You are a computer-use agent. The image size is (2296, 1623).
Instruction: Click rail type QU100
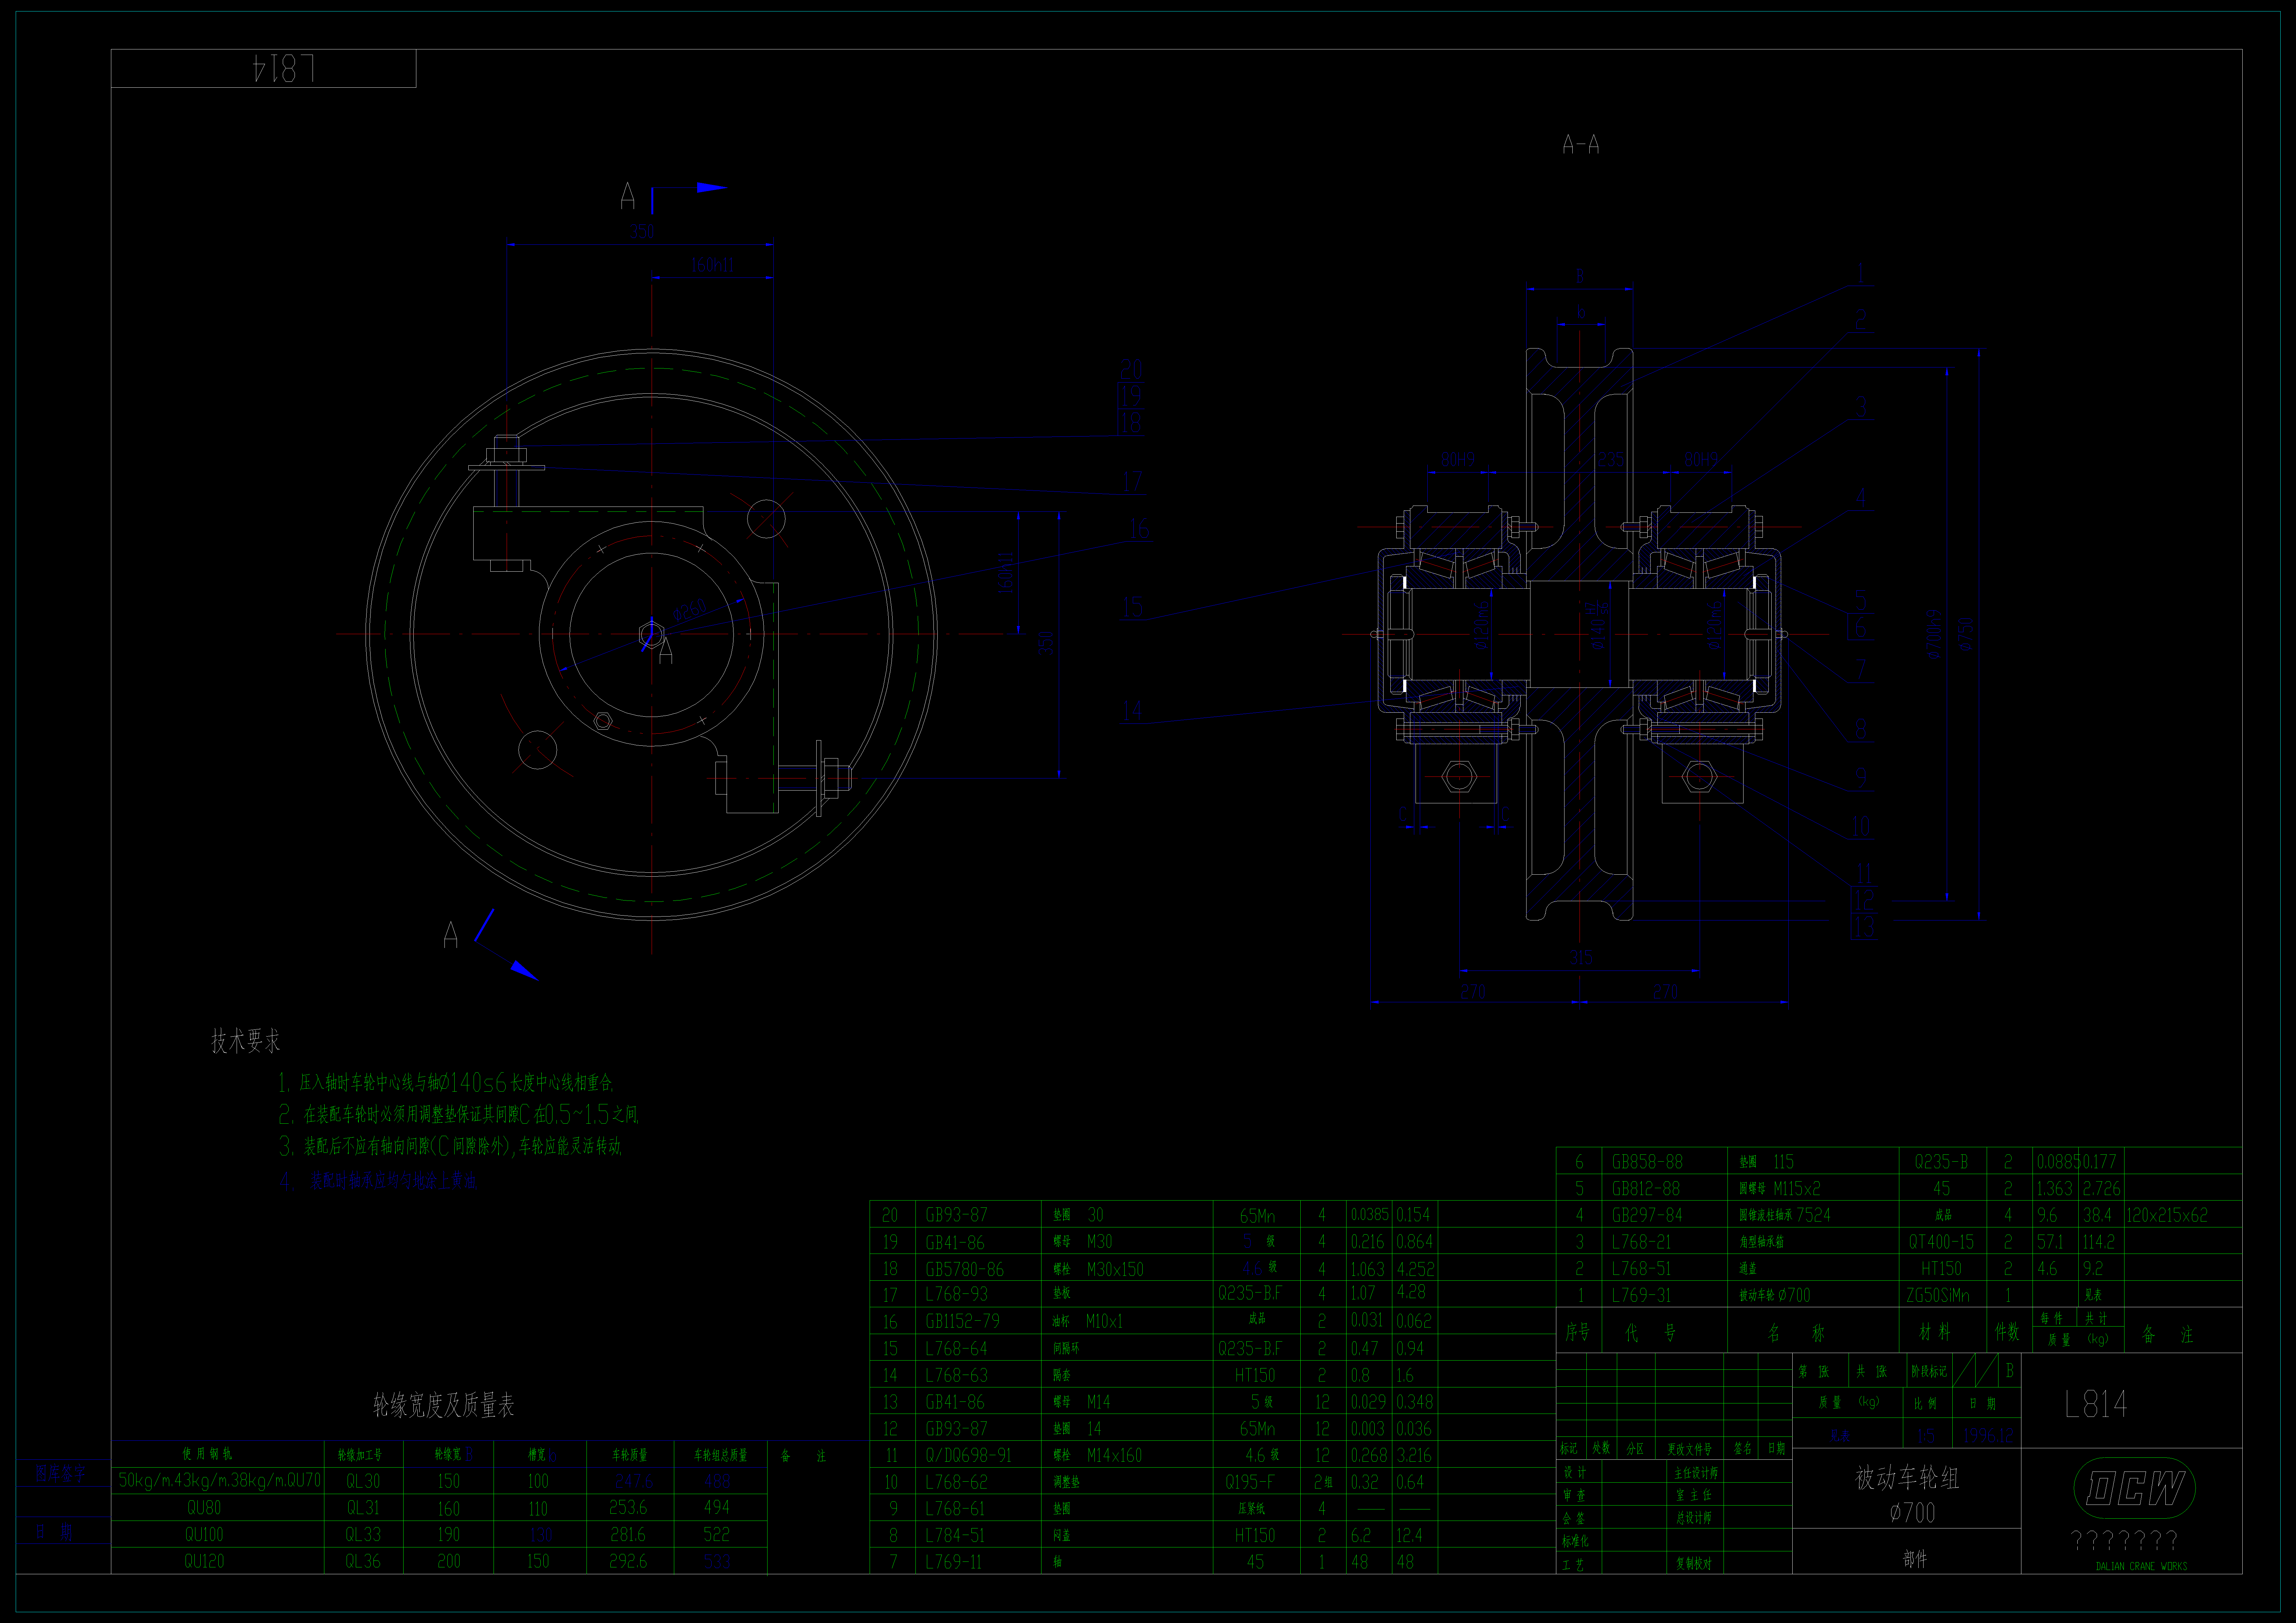point(204,1534)
